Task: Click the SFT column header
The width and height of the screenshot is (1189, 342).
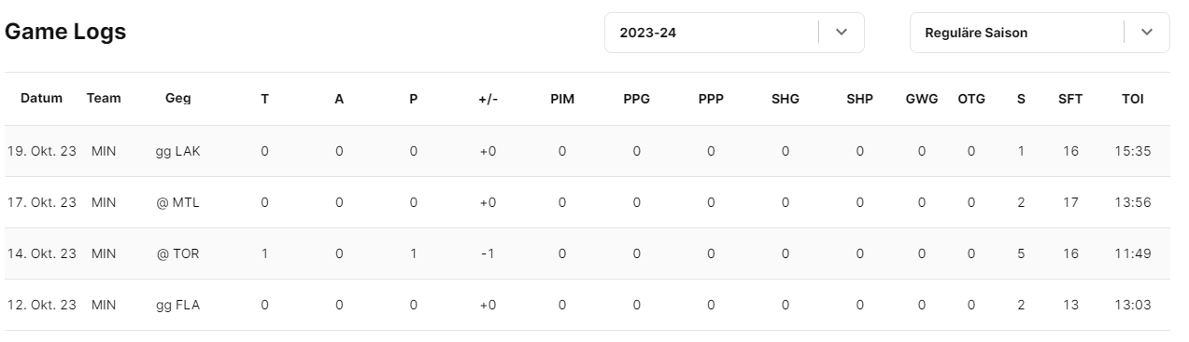Action: coord(1070,99)
